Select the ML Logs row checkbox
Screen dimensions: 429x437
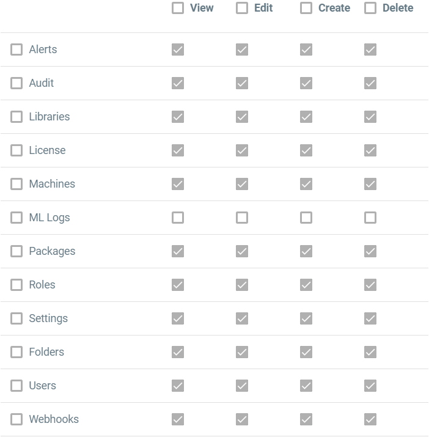(x=16, y=218)
